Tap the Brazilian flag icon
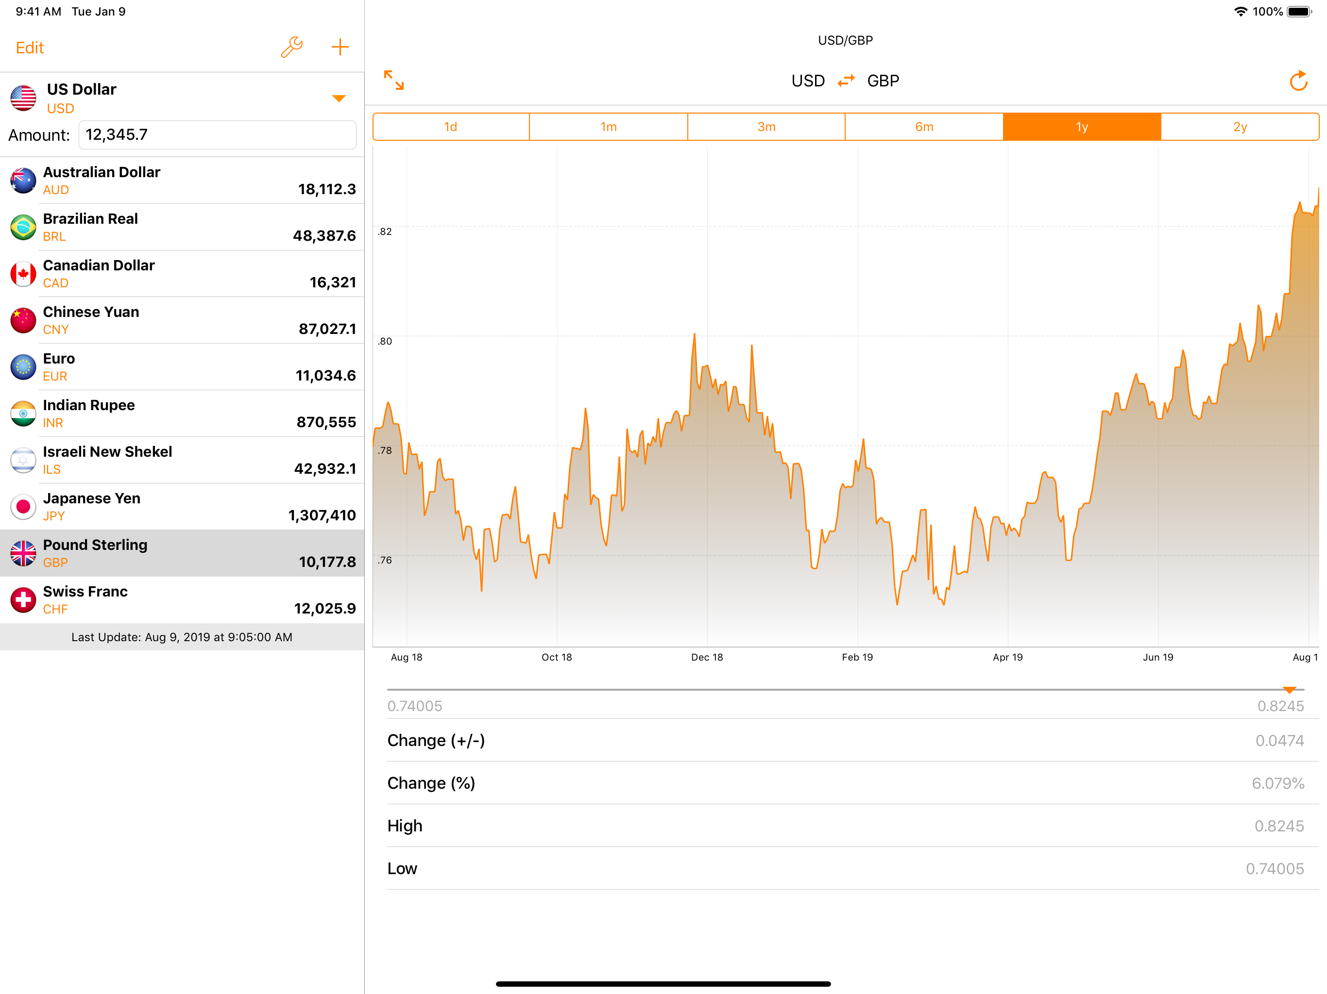 (23, 227)
